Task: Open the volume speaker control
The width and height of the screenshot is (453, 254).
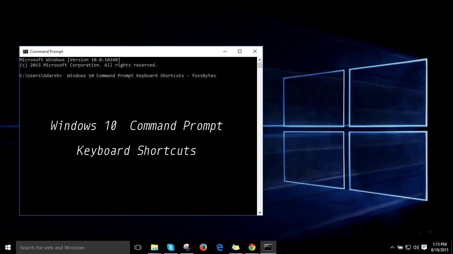Action: point(416,247)
